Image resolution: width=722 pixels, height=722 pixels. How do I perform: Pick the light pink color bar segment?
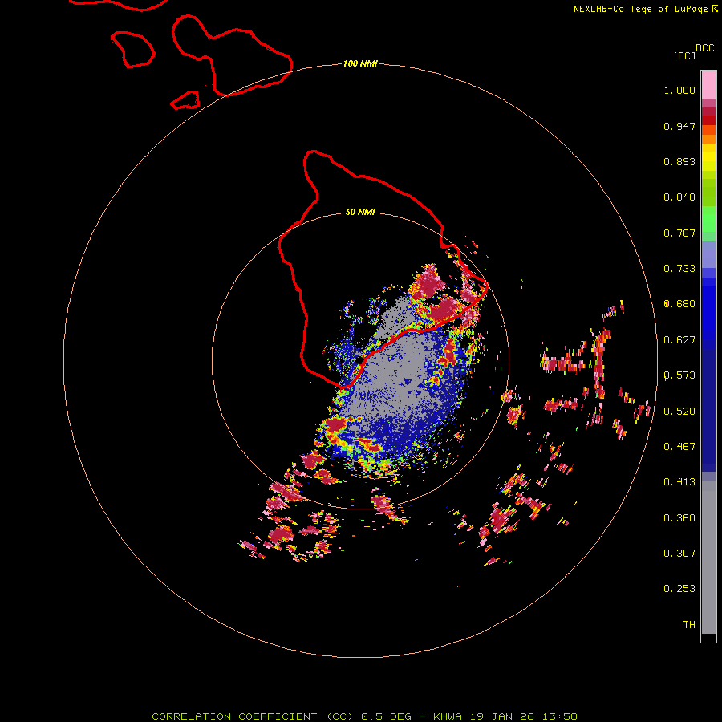[708, 85]
